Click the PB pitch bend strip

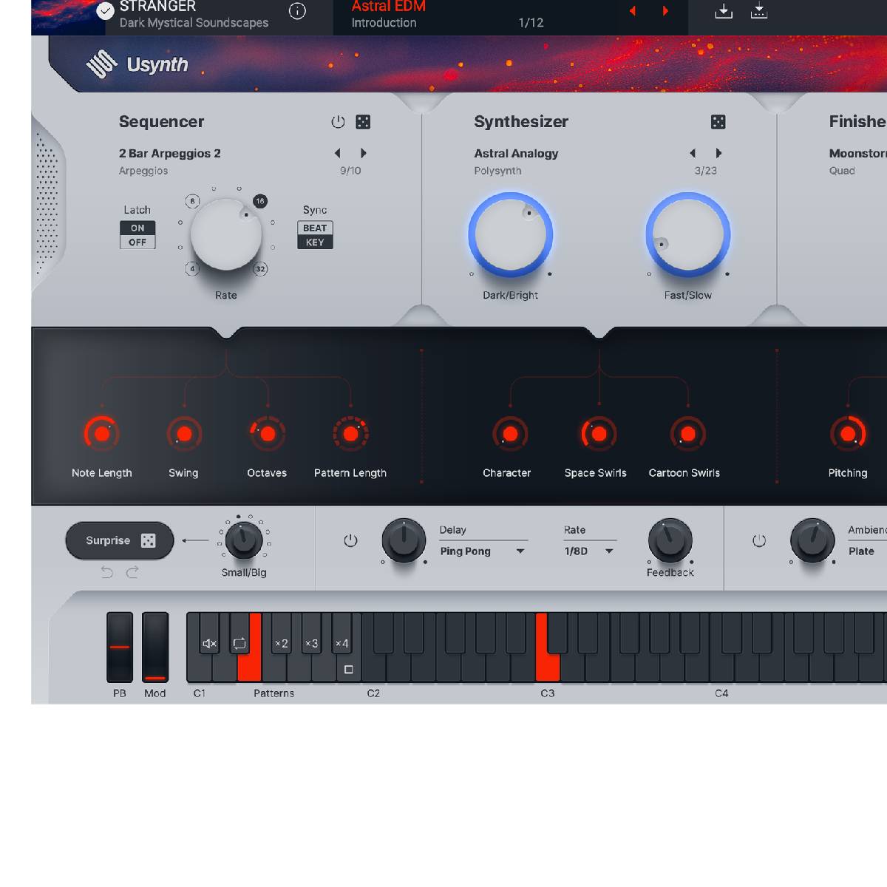click(120, 647)
